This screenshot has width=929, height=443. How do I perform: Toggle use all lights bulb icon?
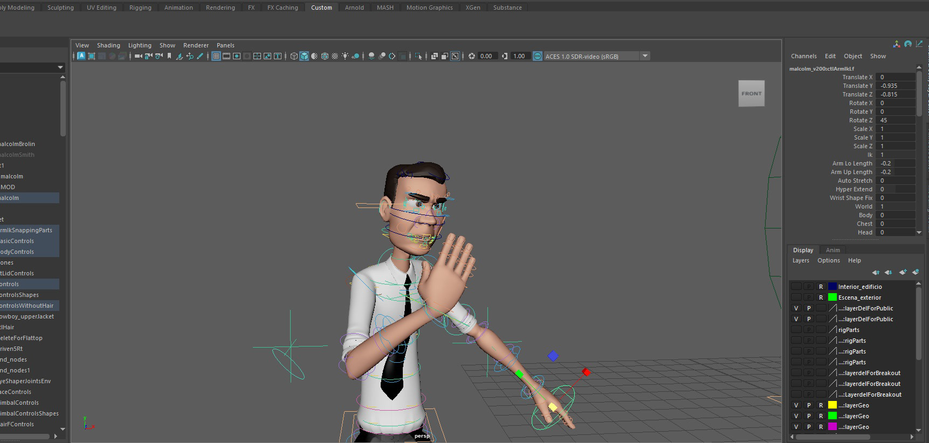tap(345, 56)
